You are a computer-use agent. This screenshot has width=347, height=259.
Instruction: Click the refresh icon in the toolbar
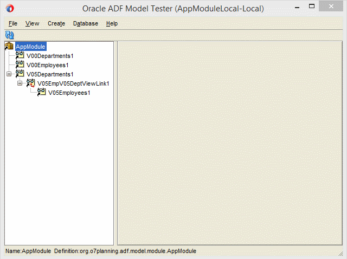pos(10,35)
